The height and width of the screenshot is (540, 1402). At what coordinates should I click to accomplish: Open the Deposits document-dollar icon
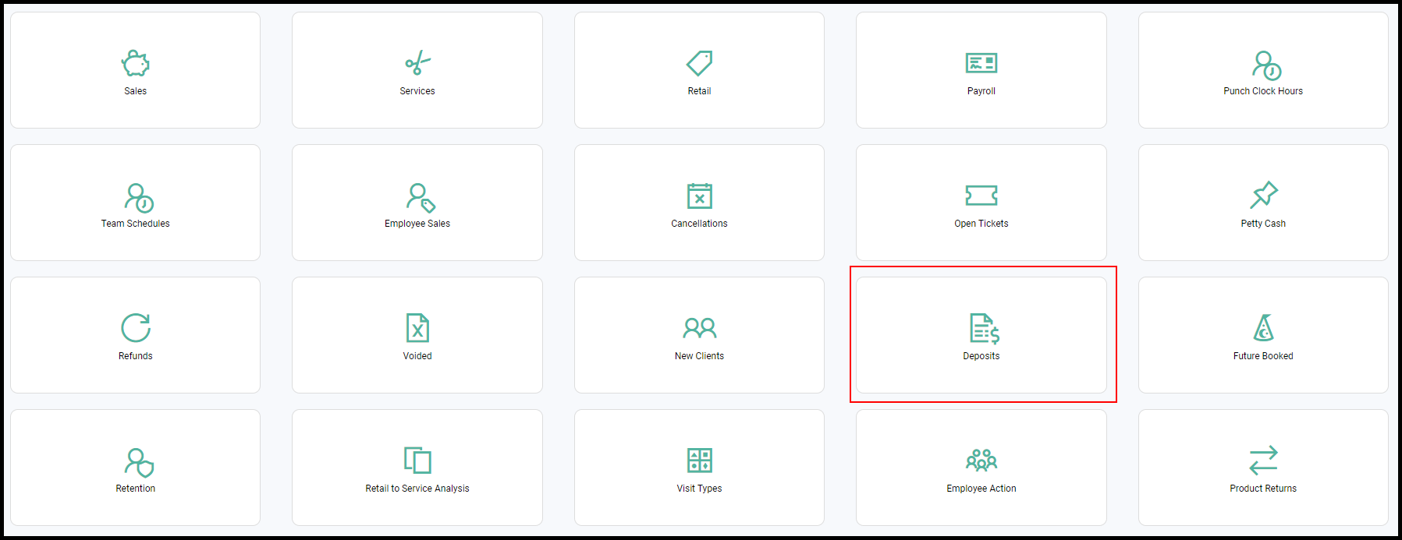pos(985,329)
